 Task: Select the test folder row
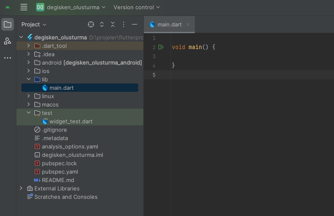click(x=80, y=113)
